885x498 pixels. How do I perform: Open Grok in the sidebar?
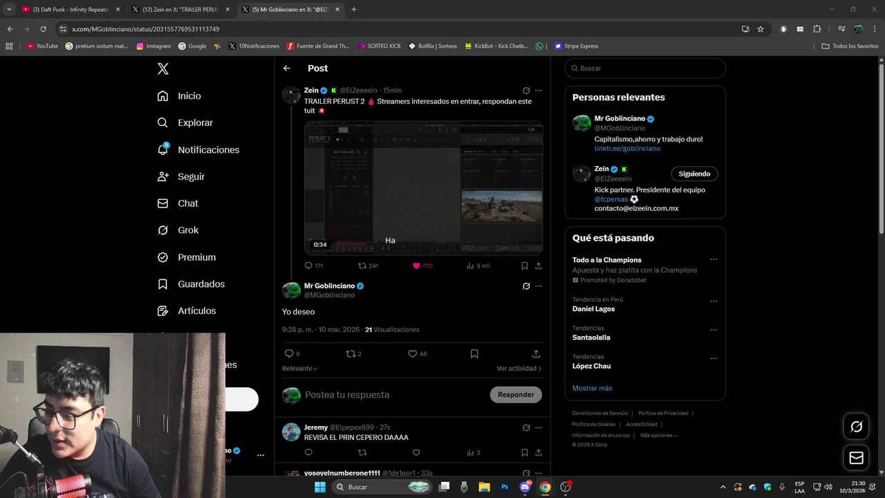(177, 230)
